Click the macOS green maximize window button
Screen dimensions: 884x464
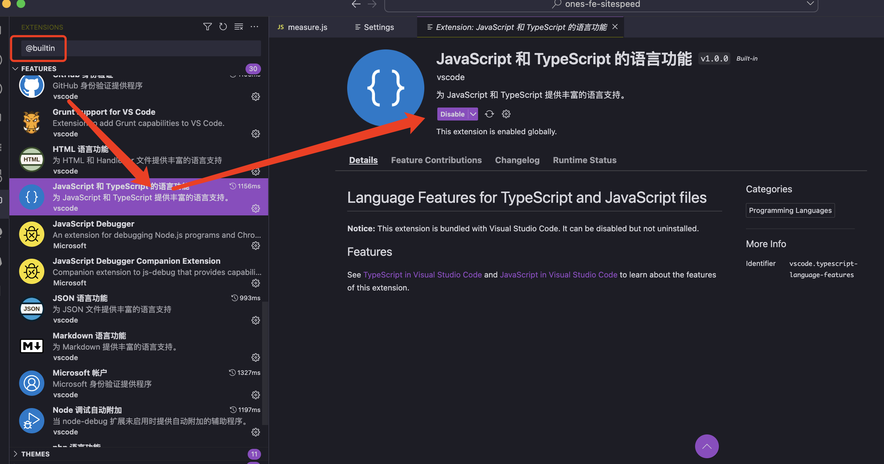tap(21, 4)
